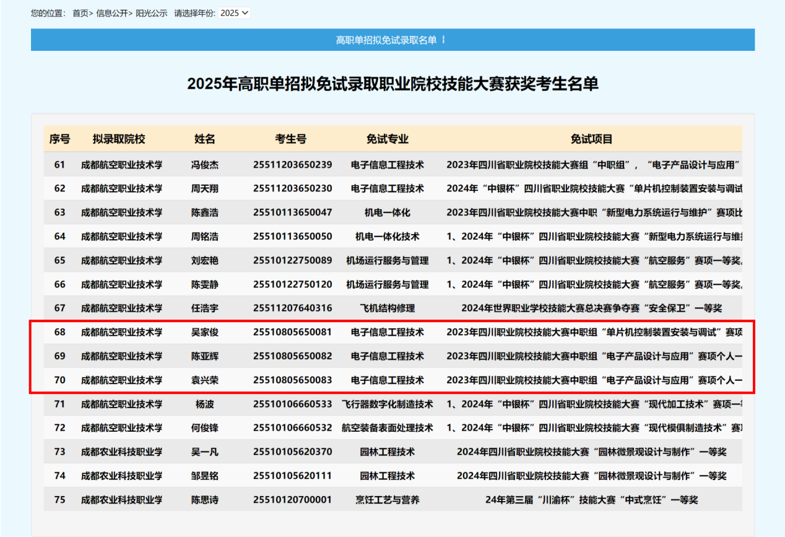Click the 序号 column header

click(x=59, y=139)
